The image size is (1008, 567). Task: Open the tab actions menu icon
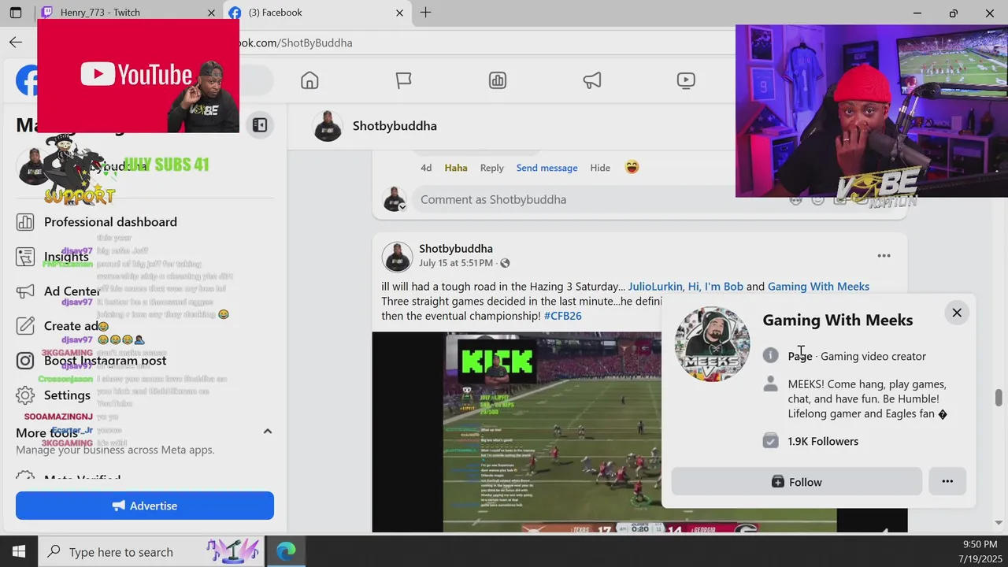pos(15,13)
